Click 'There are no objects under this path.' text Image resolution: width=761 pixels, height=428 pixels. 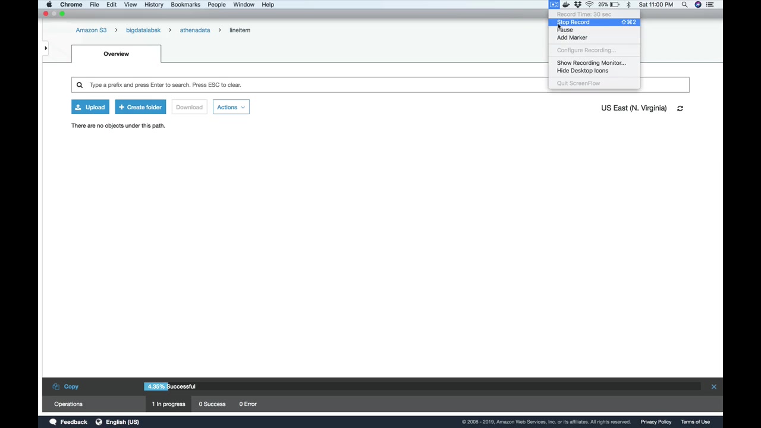pos(118,125)
